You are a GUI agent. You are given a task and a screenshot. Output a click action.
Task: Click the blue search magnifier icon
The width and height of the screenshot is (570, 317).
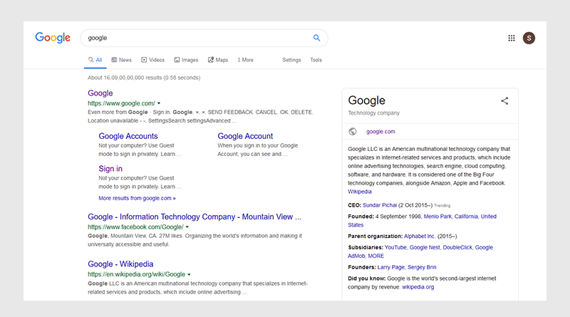click(x=316, y=38)
